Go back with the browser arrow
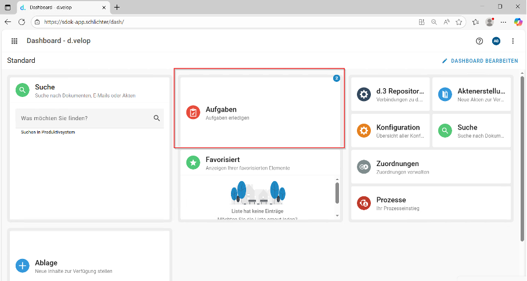The height and width of the screenshot is (281, 527). [x=8, y=22]
